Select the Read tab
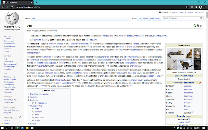The image size is (208, 130). pos(134,19)
